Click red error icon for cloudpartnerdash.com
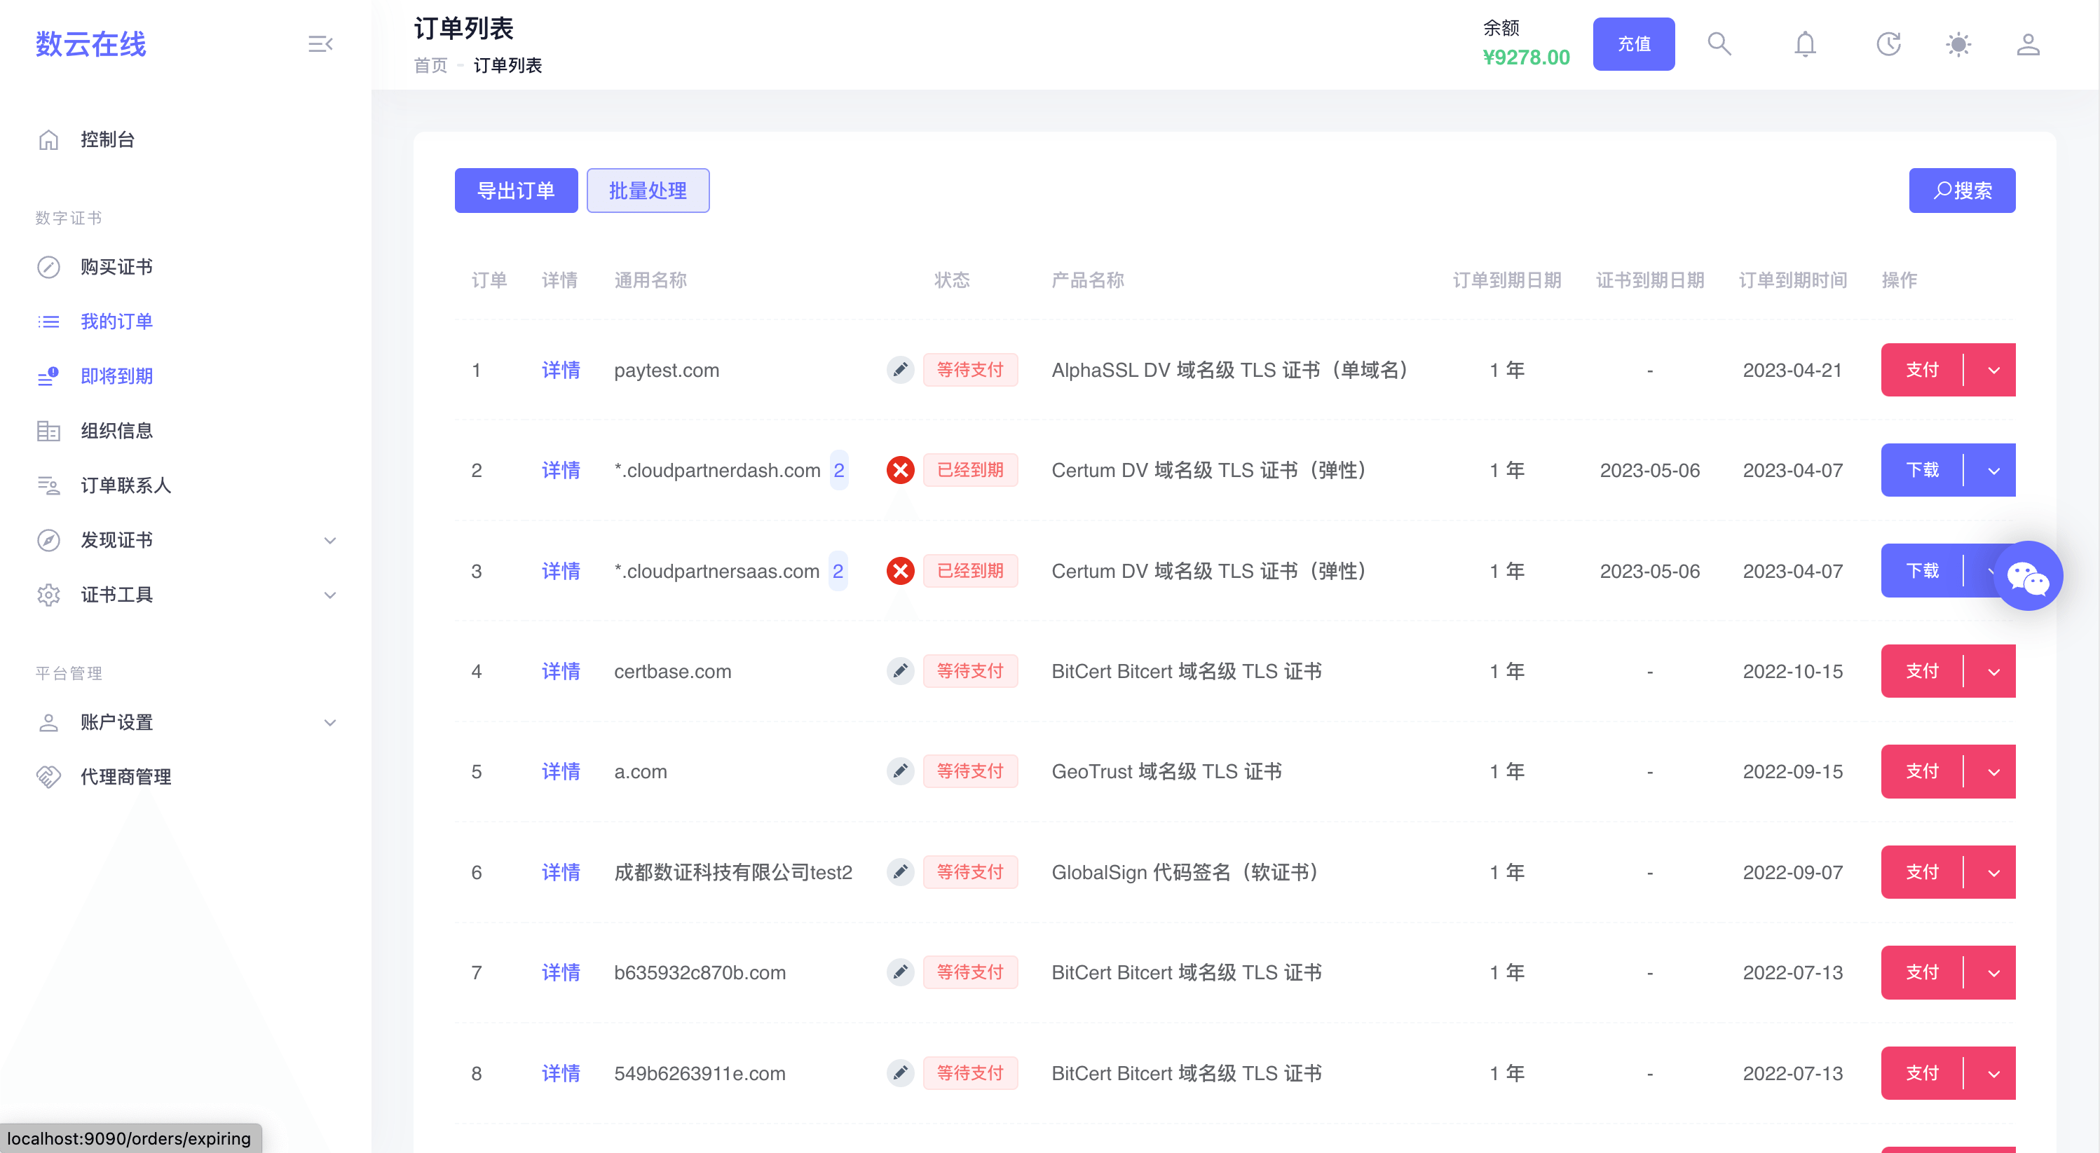Image resolution: width=2100 pixels, height=1153 pixels. pyautogui.click(x=900, y=470)
